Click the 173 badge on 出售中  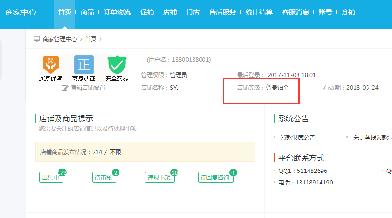[x=61, y=172]
